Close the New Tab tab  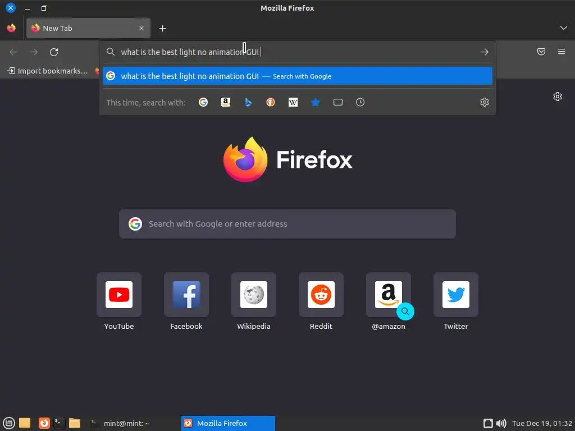(x=142, y=28)
